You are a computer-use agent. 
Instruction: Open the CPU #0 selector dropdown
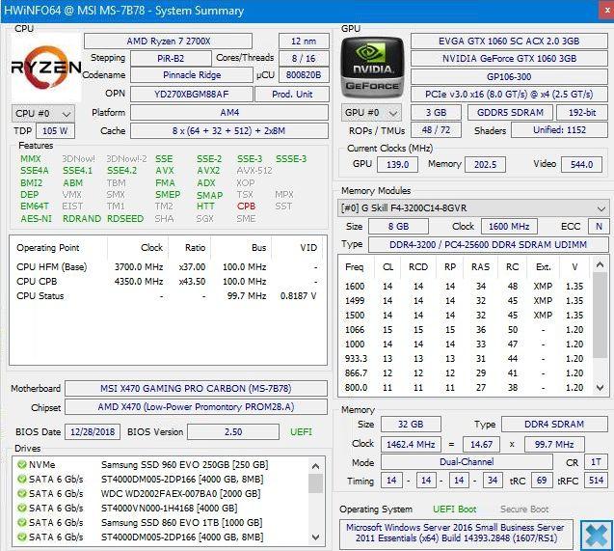click(43, 114)
